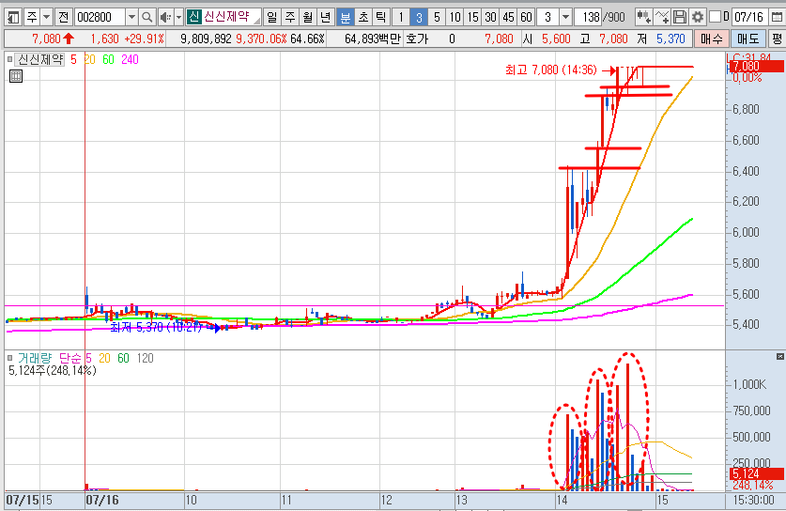Click the add candle chart icon
This screenshot has width=786, height=511.
(643, 18)
